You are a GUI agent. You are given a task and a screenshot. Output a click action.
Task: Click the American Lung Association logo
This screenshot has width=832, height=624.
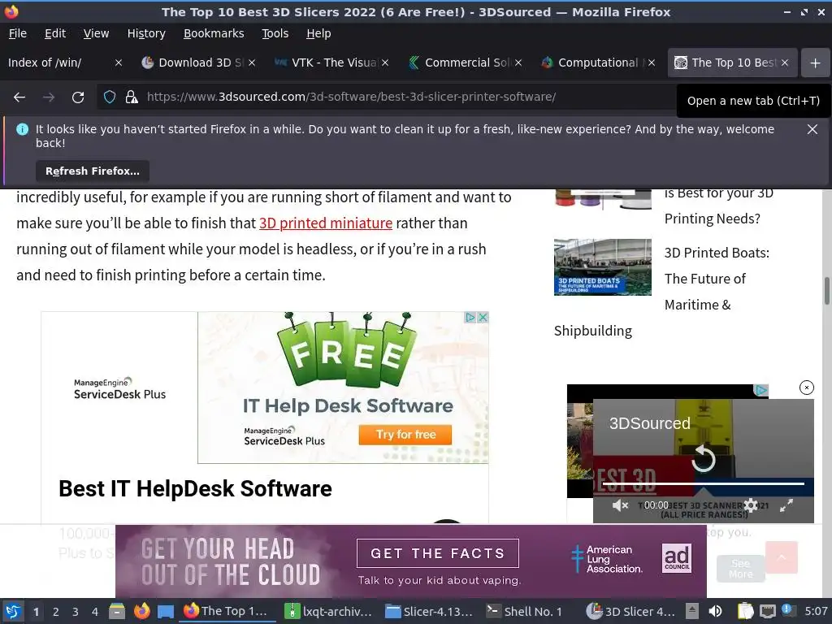607,559
